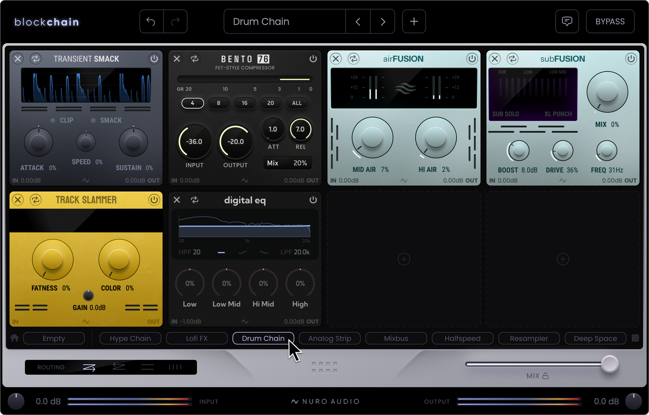Select the Deep Space preset tab

point(596,338)
